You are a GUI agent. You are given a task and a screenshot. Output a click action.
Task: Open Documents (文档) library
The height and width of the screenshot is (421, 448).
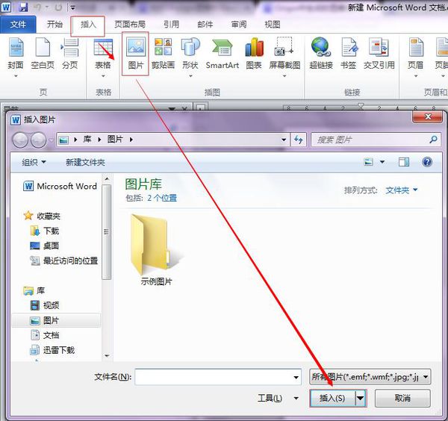click(45, 335)
